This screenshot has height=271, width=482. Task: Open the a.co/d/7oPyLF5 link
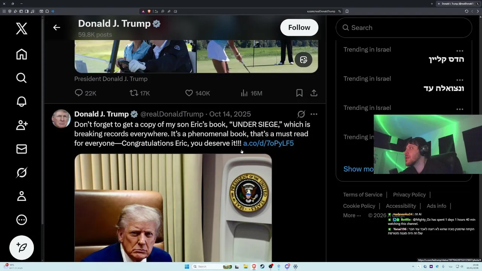coord(268,143)
